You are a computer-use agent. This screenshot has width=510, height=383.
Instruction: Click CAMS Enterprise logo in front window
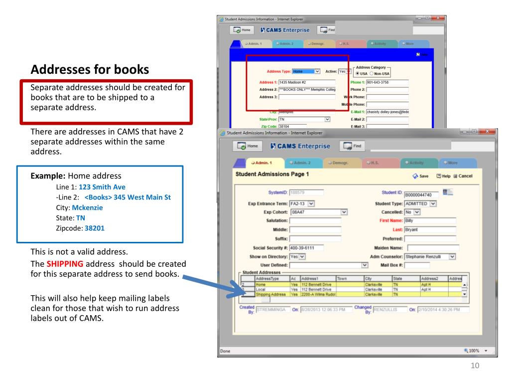coord(300,146)
